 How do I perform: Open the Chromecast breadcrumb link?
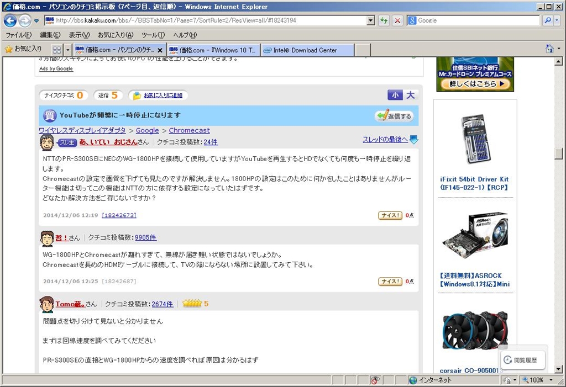tap(189, 130)
